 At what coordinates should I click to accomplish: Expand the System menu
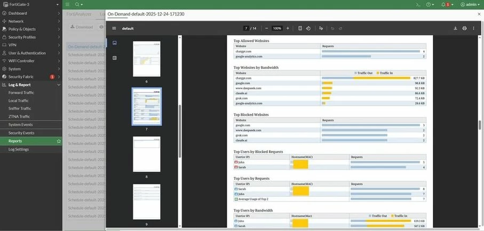pyautogui.click(x=31, y=69)
